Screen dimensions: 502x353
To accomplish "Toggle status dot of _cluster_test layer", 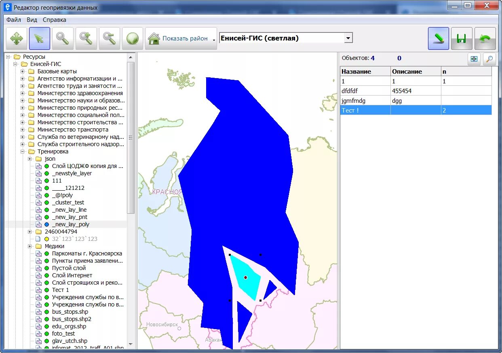I will click(46, 202).
